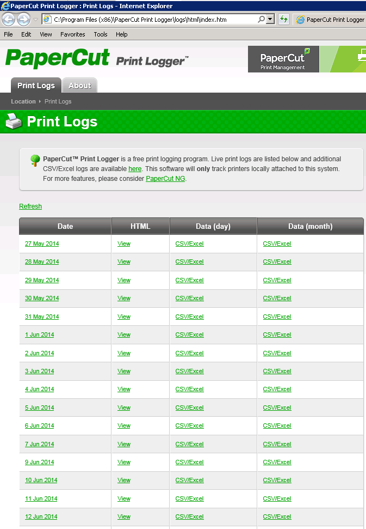Open the PaperCut NG link
Screen dimensions: 366x529
coord(165,179)
